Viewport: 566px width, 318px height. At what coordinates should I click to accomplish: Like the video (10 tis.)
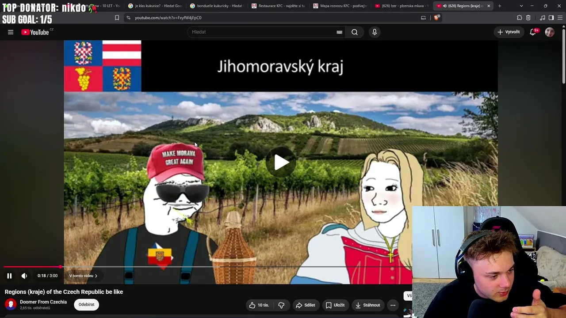259,305
